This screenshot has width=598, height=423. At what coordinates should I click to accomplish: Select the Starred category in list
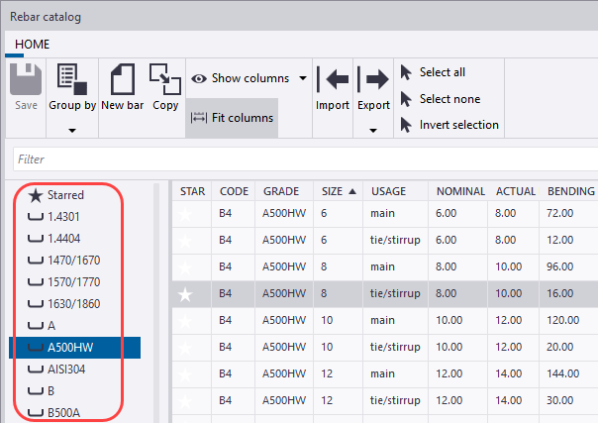pos(65,195)
